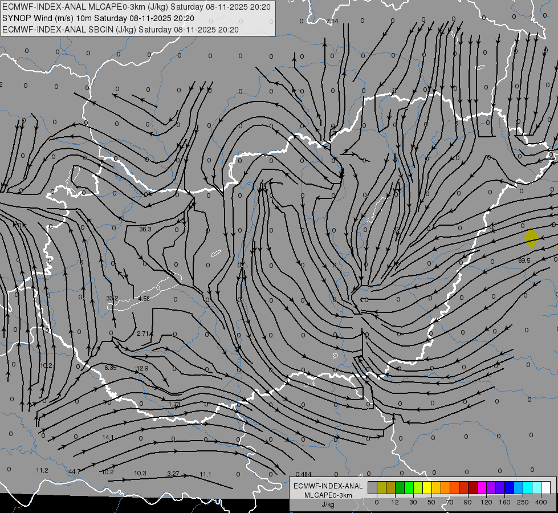Click the yellow diamond marker on the map
This screenshot has width=558, height=513.
pyautogui.click(x=531, y=238)
